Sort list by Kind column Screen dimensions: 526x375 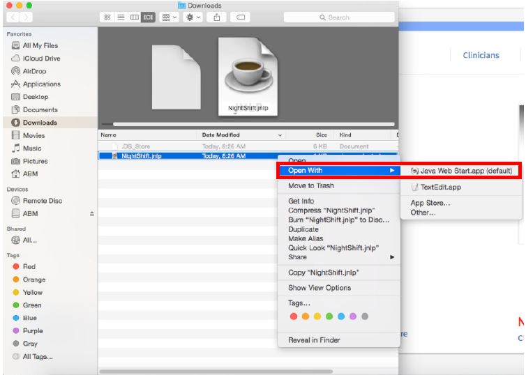click(x=362, y=135)
